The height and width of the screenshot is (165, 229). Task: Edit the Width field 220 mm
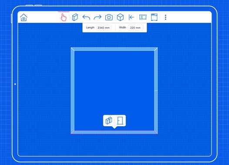coord(135,28)
